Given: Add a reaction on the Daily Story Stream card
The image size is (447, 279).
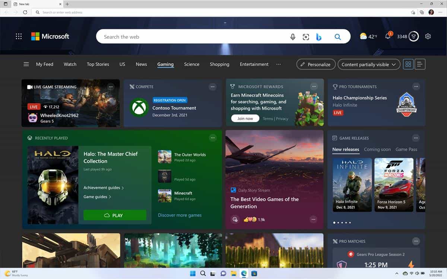Looking at the screenshot, I should [x=235, y=220].
